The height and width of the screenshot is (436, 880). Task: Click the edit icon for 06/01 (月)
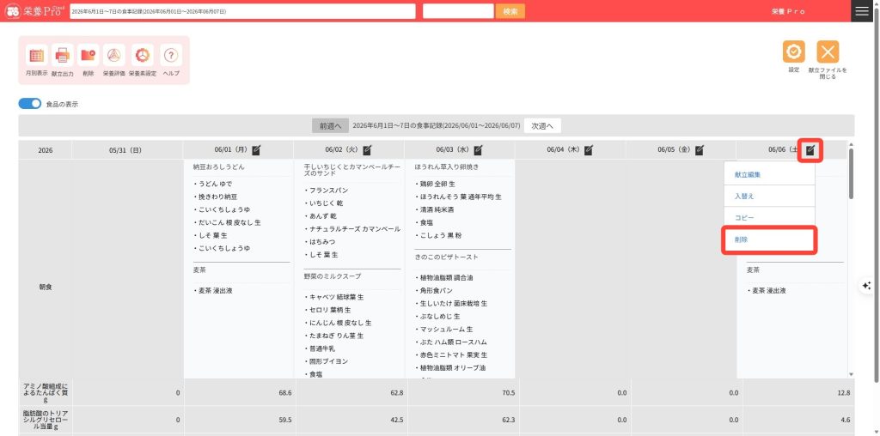click(x=256, y=149)
